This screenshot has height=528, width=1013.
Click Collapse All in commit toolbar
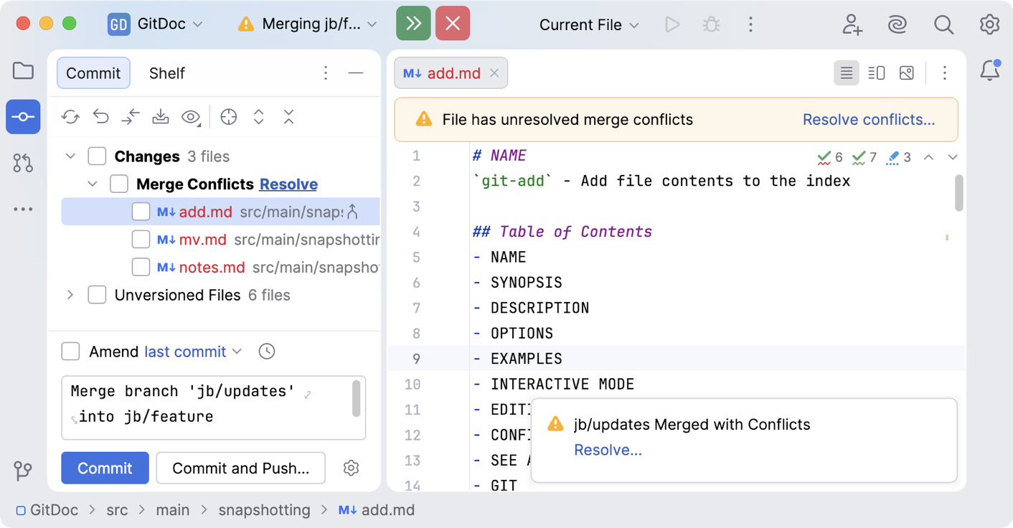(x=289, y=117)
